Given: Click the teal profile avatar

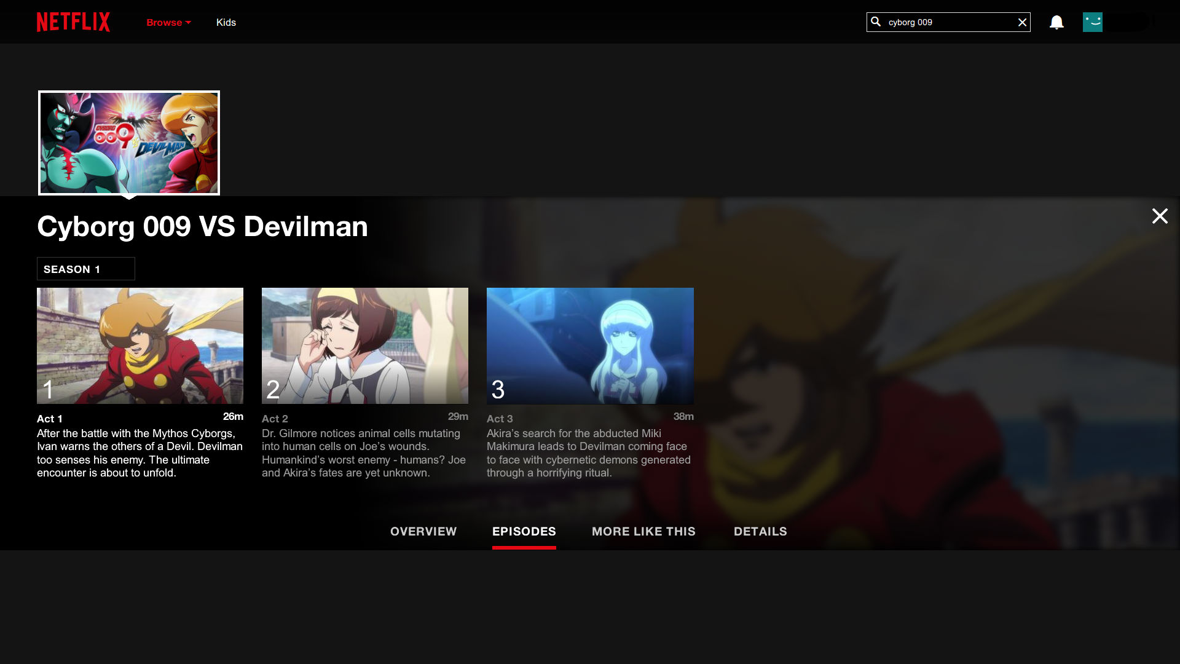Looking at the screenshot, I should point(1092,22).
